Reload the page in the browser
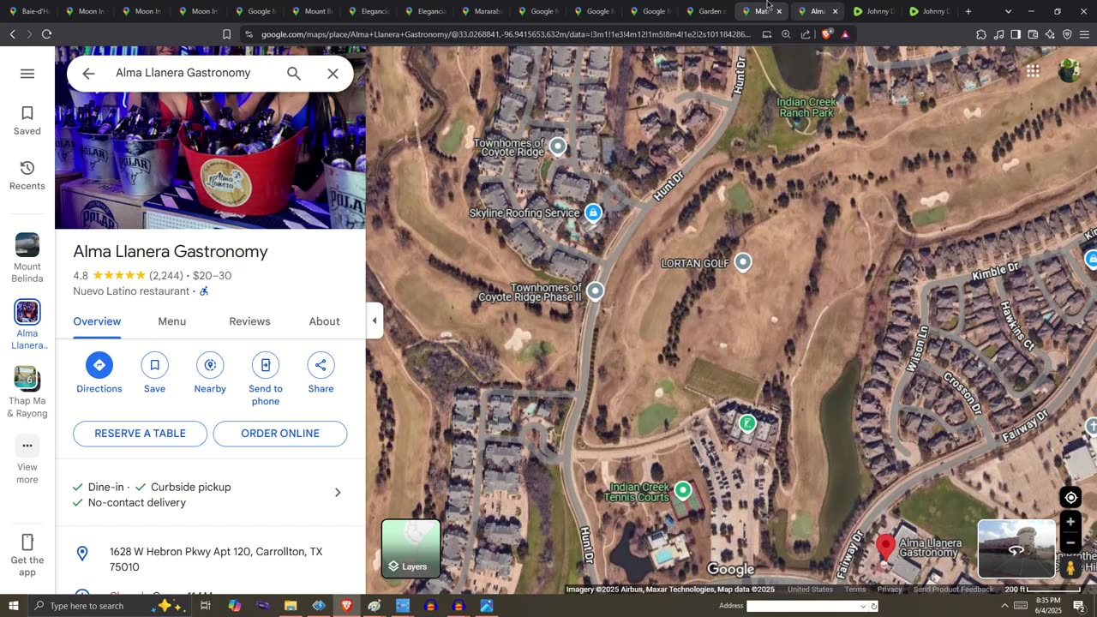 (46, 34)
